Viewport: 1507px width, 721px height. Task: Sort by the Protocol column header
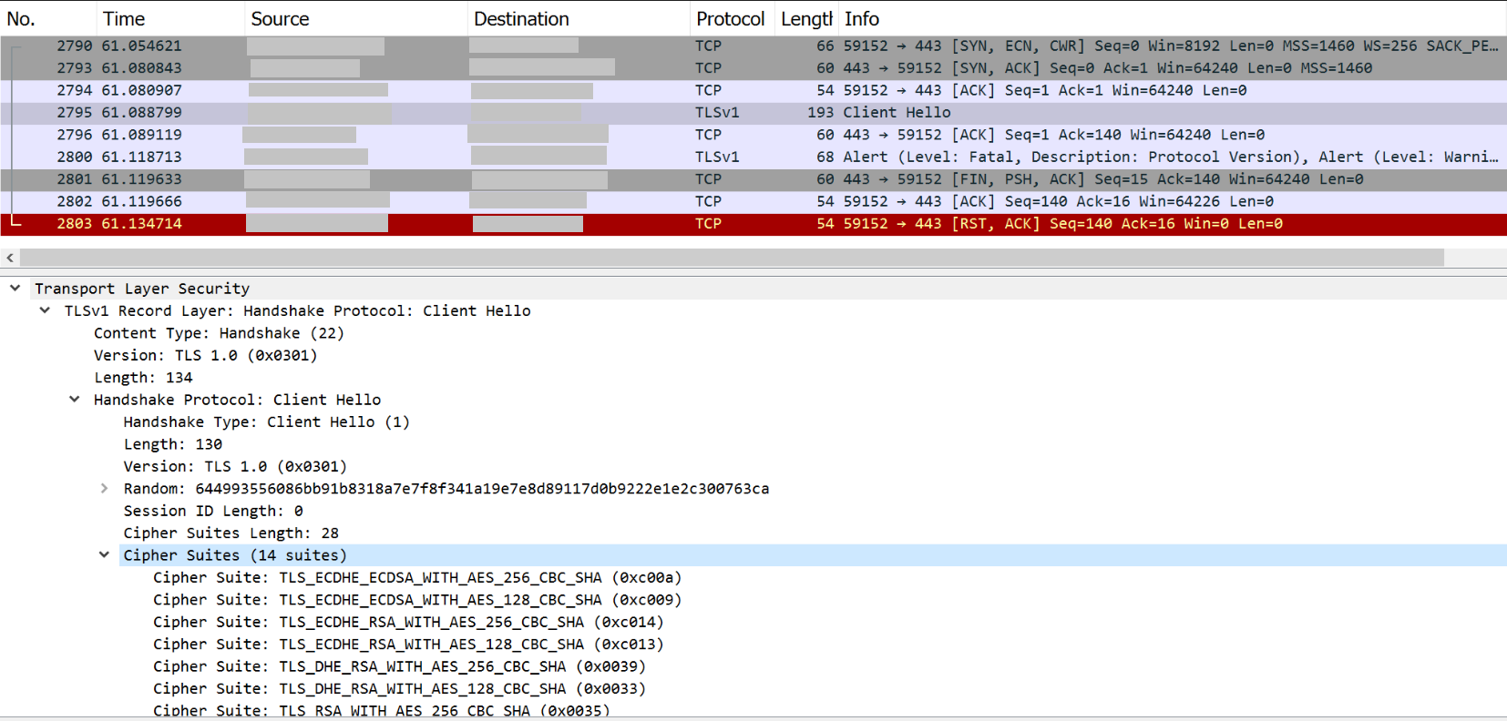pyautogui.click(x=730, y=19)
